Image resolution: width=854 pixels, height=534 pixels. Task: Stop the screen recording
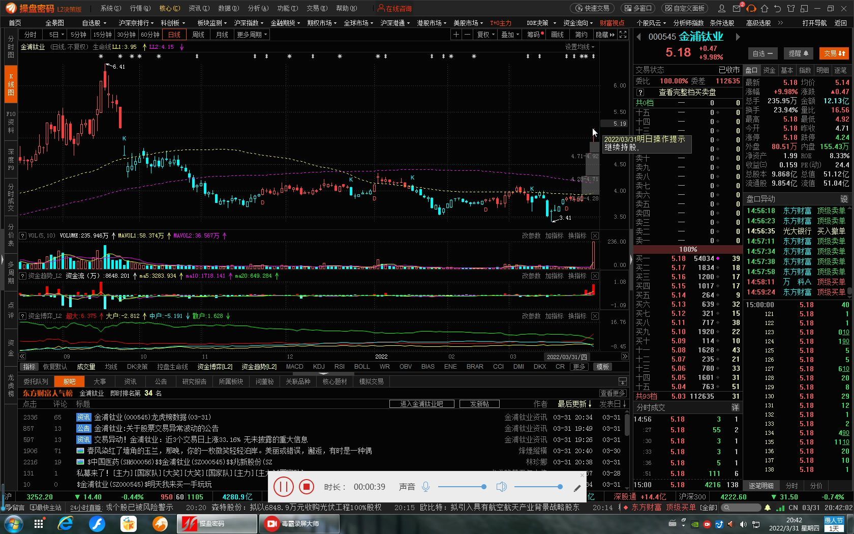(x=306, y=487)
